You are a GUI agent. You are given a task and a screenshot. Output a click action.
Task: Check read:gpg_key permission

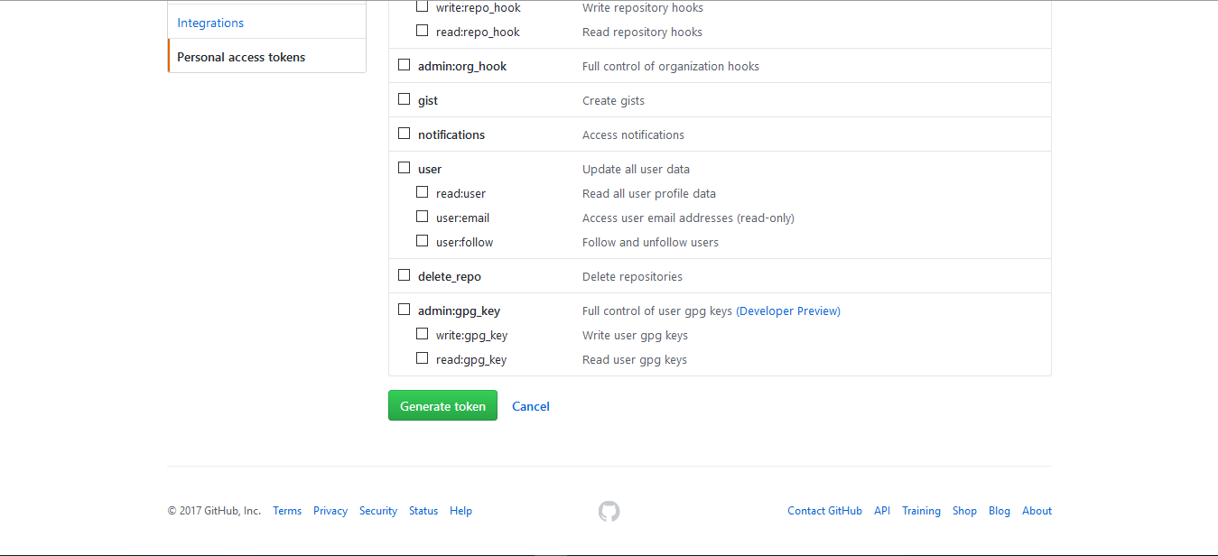tap(422, 357)
